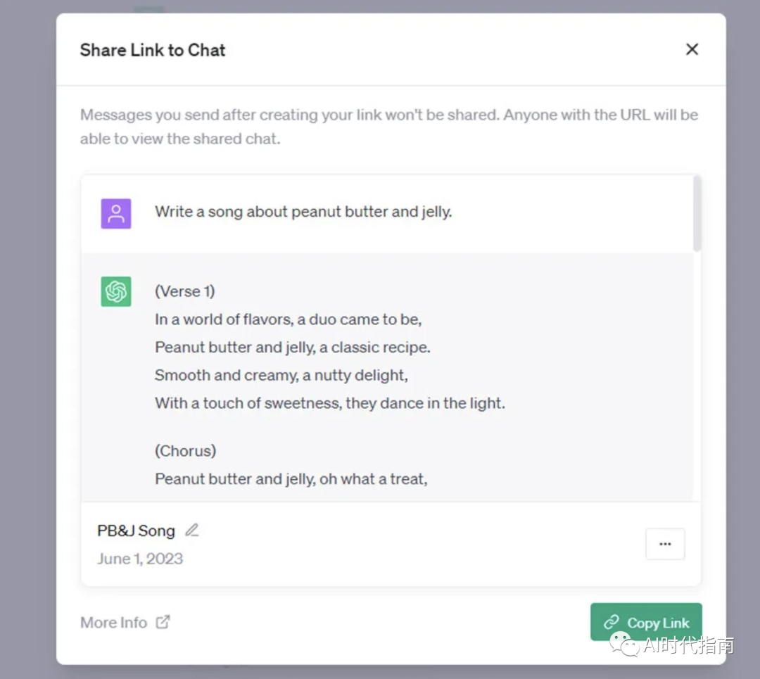Click chain-link icon inside Copy Link button
760x679 pixels.
pos(612,623)
